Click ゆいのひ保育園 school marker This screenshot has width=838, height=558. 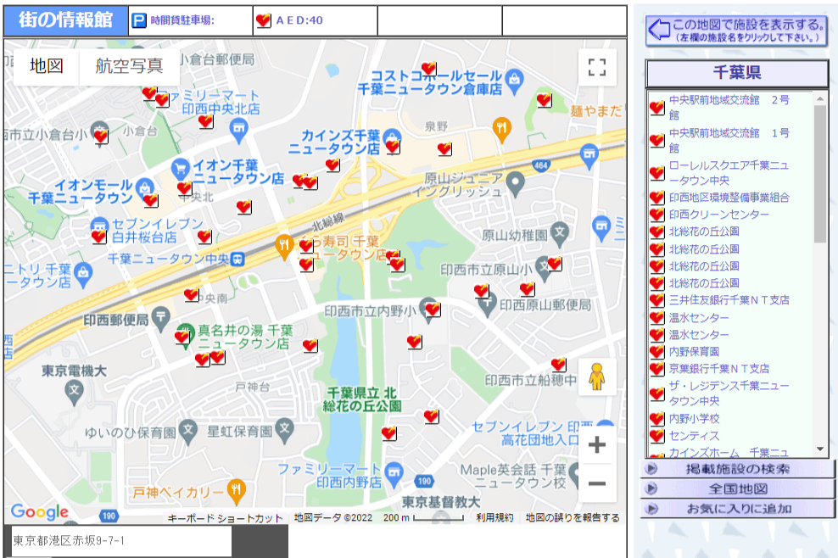(188, 432)
